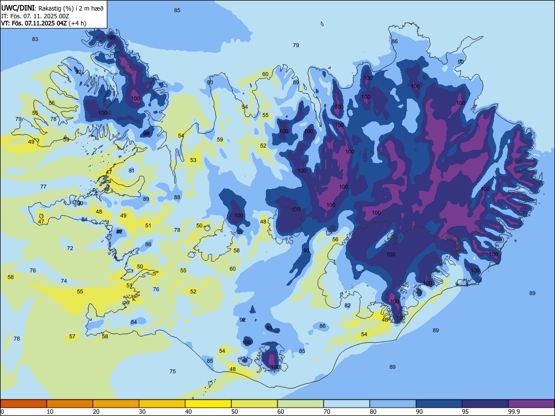Select the map value 77
This screenshot has height=416, width=555.
(x=43, y=186)
